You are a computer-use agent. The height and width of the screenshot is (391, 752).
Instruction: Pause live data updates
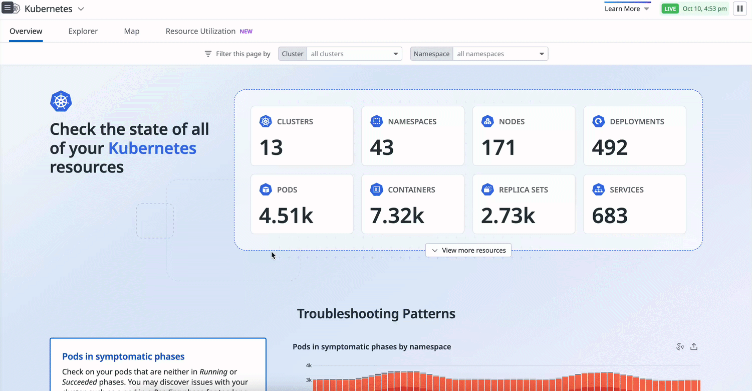[740, 8]
